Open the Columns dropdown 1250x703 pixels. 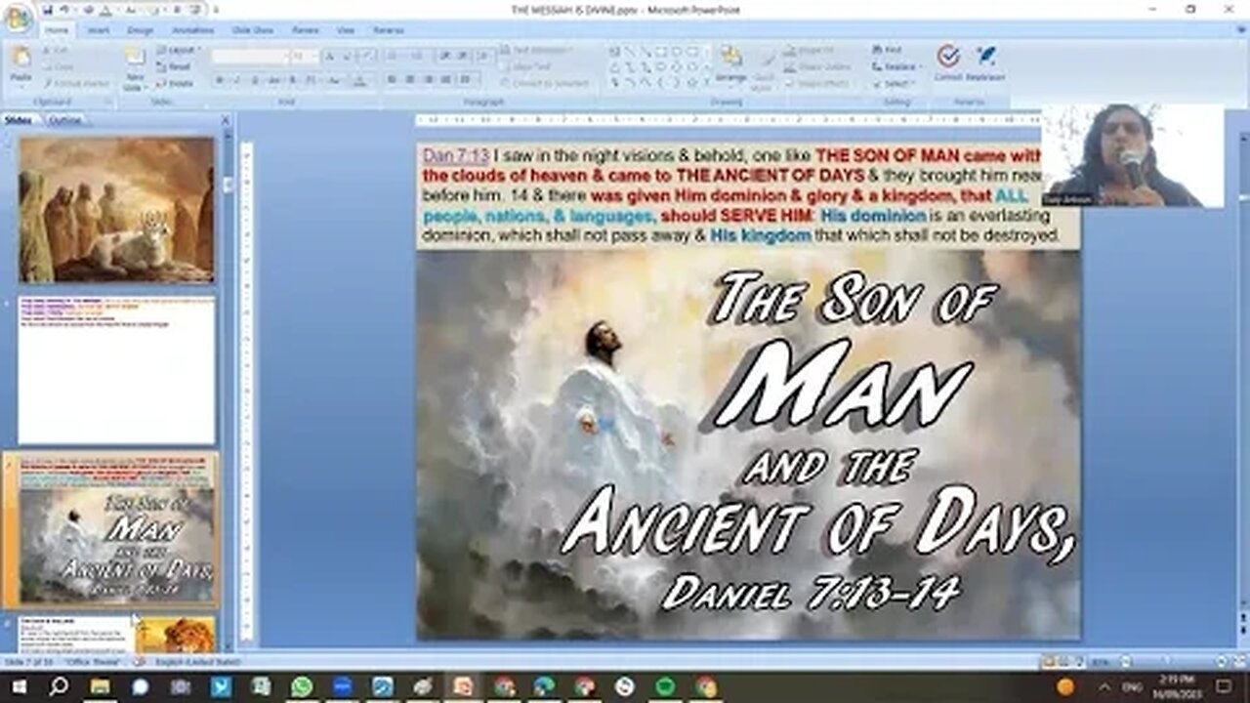tap(466, 79)
